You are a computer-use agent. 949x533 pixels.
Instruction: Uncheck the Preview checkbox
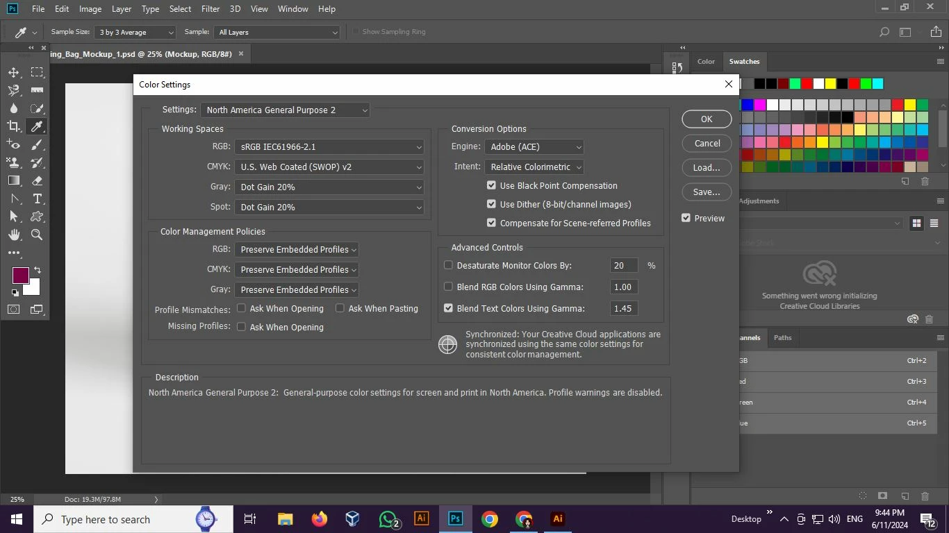click(x=686, y=218)
